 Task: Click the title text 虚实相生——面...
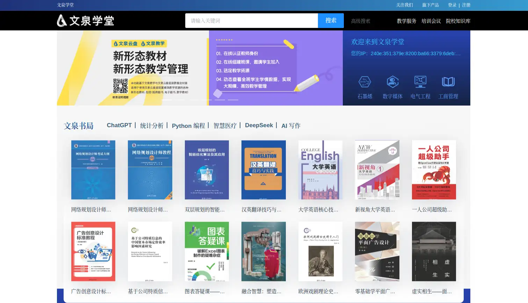(432, 291)
